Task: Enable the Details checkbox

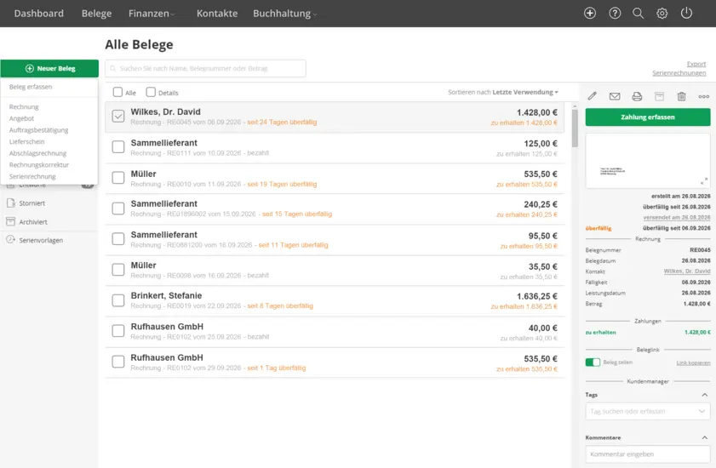Action: pos(151,92)
